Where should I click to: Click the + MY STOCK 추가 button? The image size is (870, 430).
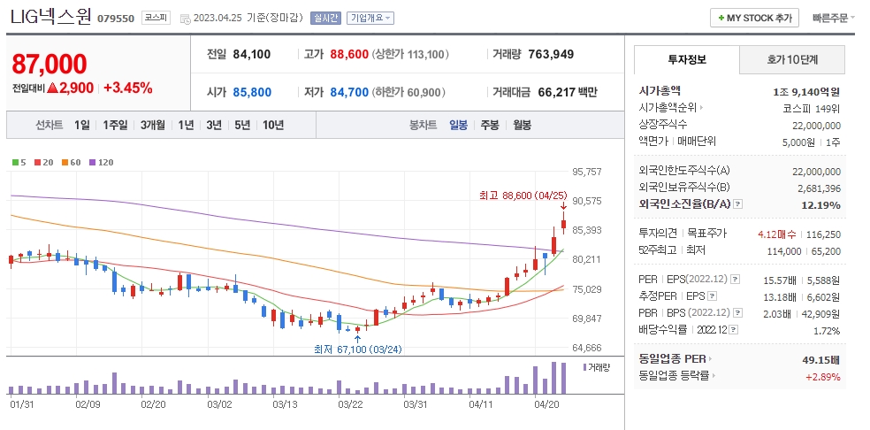tap(754, 18)
